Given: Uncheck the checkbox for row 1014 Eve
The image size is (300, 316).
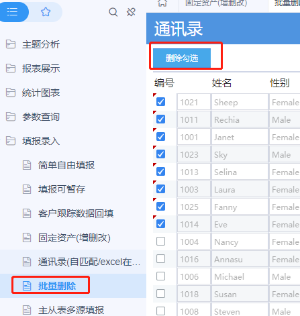Looking at the screenshot, I should click(x=160, y=224).
